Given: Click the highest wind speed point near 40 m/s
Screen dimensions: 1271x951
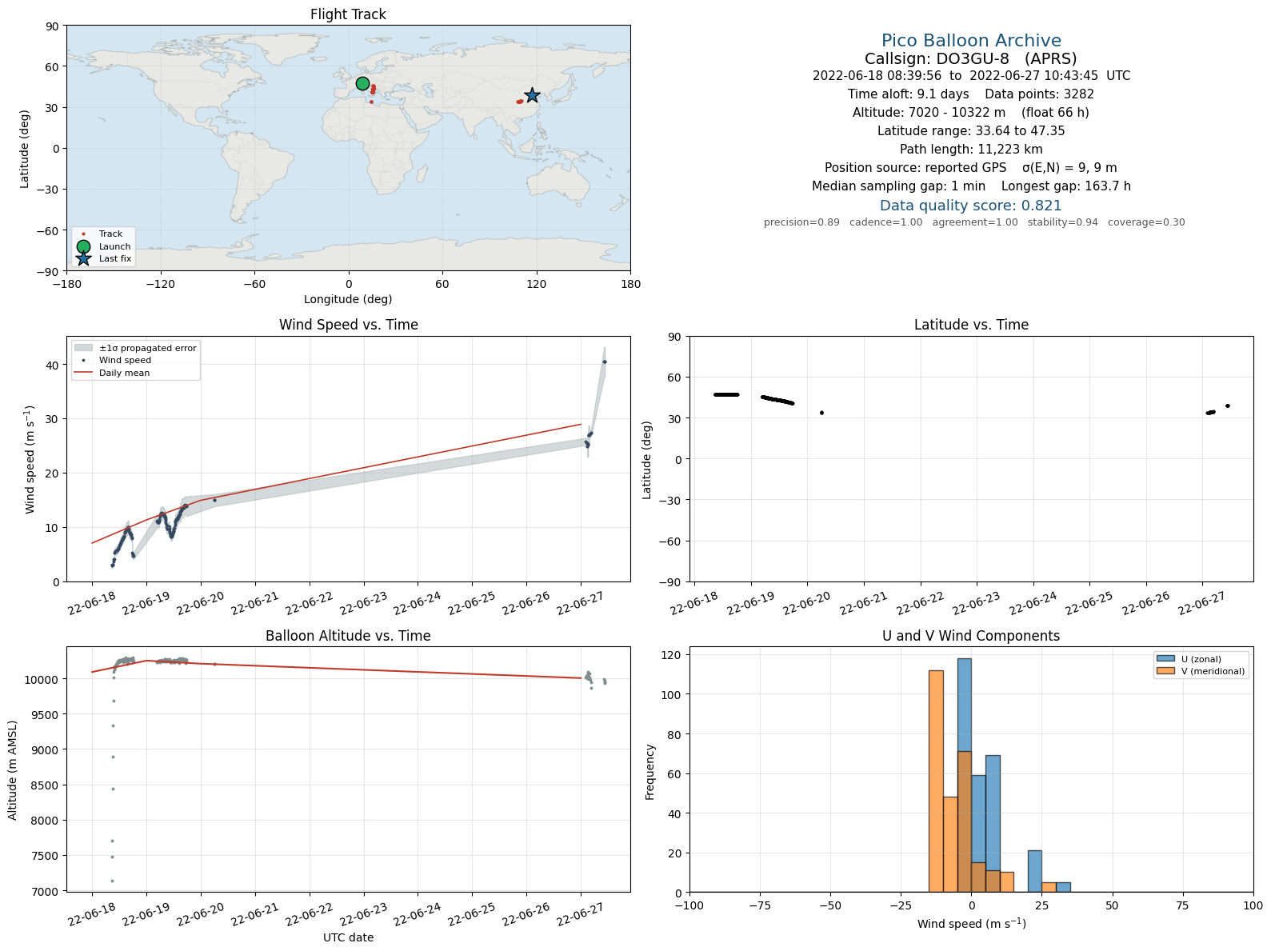Looking at the screenshot, I should 604,362.
